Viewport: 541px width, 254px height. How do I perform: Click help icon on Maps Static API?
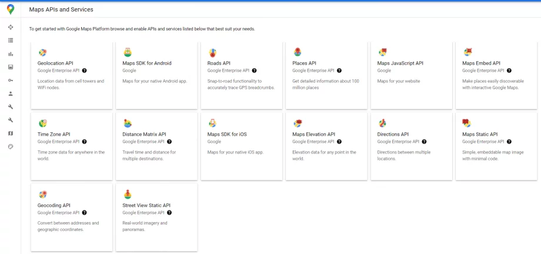click(x=509, y=142)
